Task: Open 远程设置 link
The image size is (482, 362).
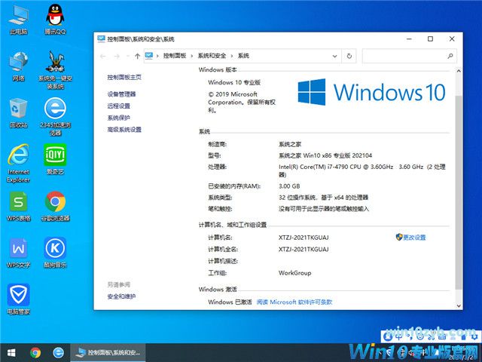Action: click(x=119, y=106)
